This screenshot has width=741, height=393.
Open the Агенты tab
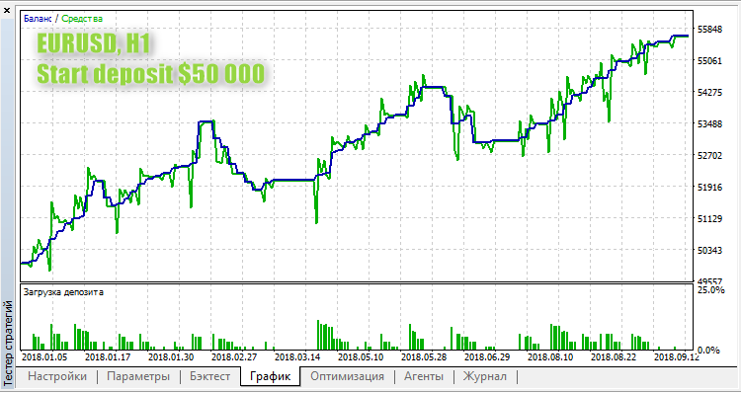pyautogui.click(x=424, y=376)
